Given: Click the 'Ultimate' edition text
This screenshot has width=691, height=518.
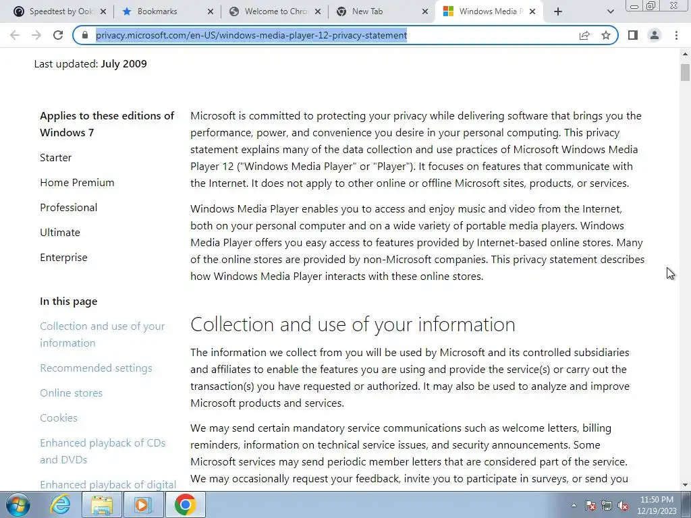Looking at the screenshot, I should point(60,232).
